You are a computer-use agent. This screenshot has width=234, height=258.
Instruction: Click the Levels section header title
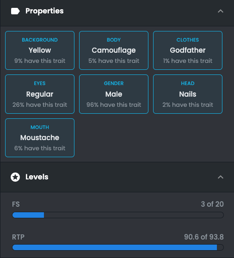tap(37, 177)
